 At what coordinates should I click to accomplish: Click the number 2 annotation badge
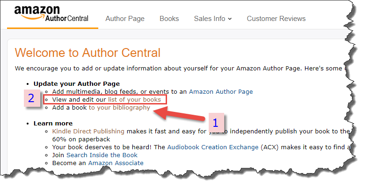point(32,98)
